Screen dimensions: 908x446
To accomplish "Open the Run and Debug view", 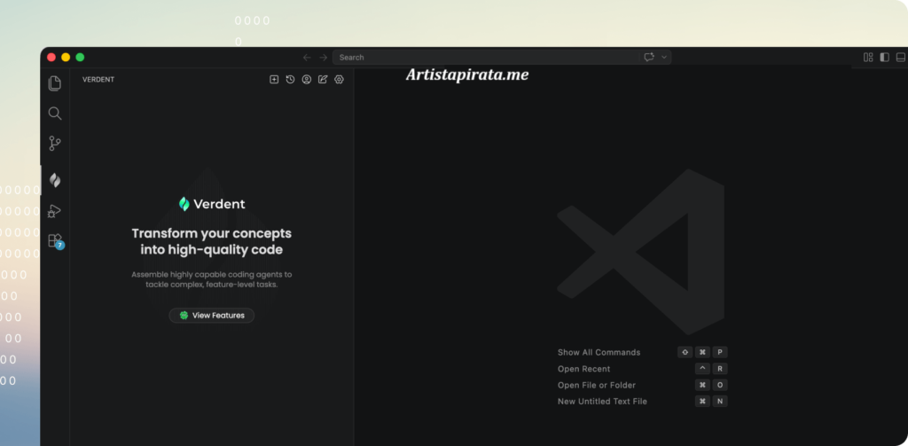I will pos(54,211).
